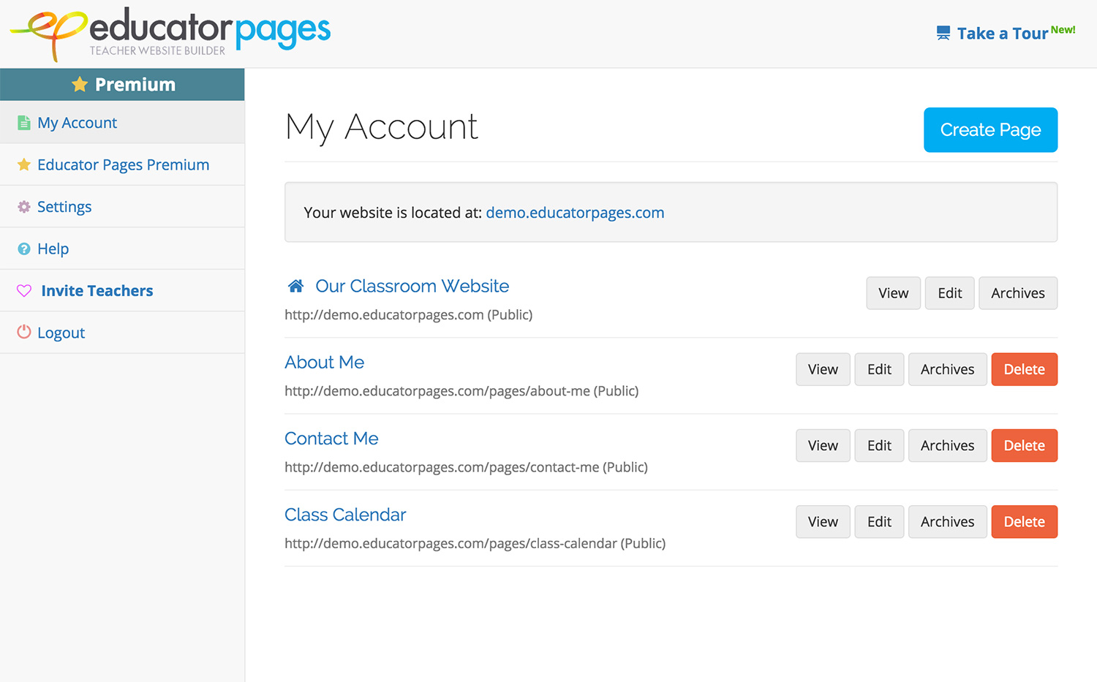Open Educator Pages Premium menu item
The width and height of the screenshot is (1097, 682).
click(x=122, y=164)
